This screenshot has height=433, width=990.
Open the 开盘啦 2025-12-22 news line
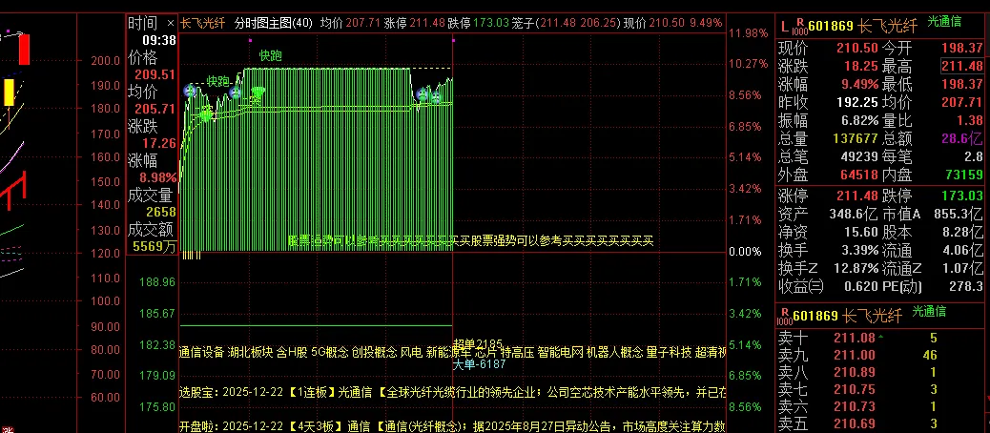[453, 426]
